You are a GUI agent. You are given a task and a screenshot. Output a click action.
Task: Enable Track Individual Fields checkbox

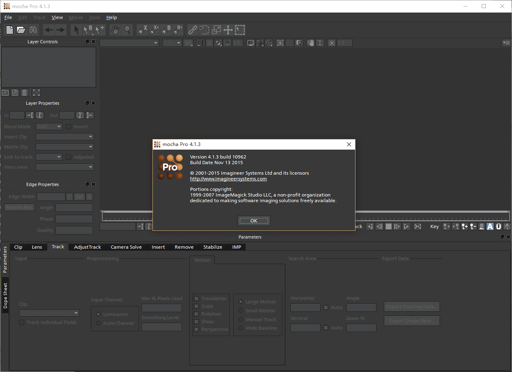pyautogui.click(x=22, y=322)
